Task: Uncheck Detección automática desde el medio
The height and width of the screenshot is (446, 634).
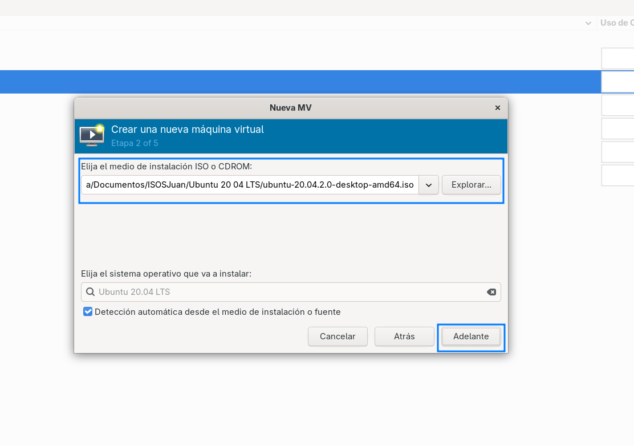Action: point(88,312)
